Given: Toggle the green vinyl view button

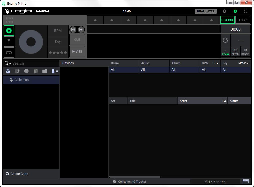Looking at the screenshot, I should 9,31.
